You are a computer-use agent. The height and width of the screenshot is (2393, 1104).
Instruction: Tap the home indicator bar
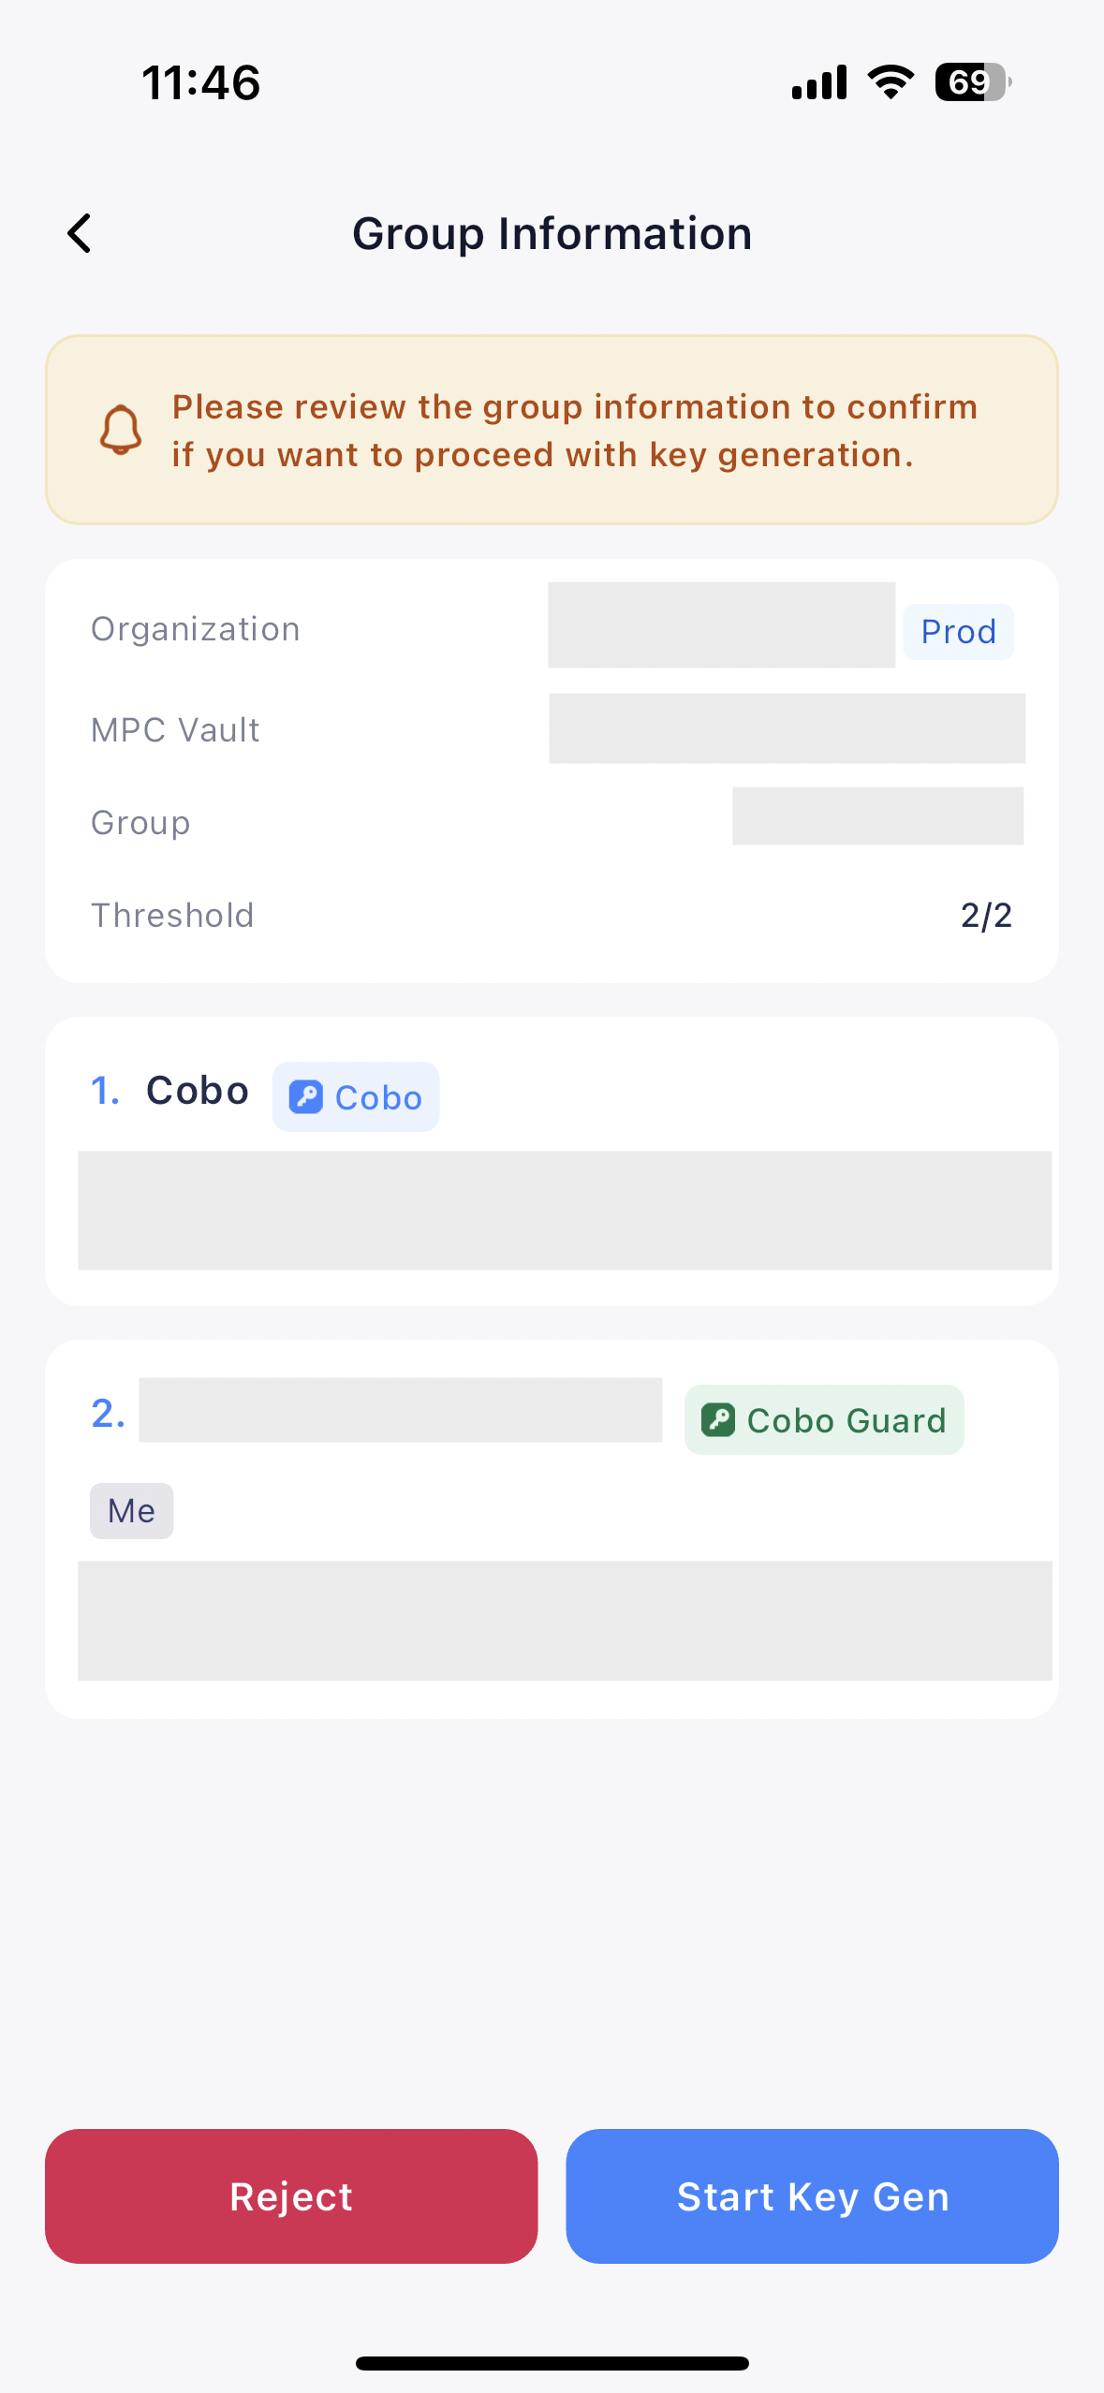click(x=552, y=2361)
